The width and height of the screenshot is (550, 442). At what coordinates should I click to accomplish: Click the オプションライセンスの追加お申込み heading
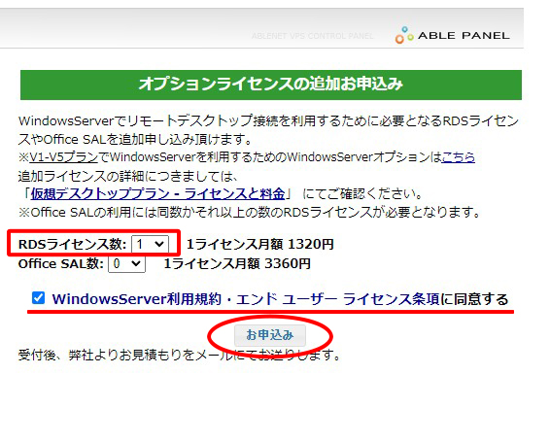click(x=271, y=85)
